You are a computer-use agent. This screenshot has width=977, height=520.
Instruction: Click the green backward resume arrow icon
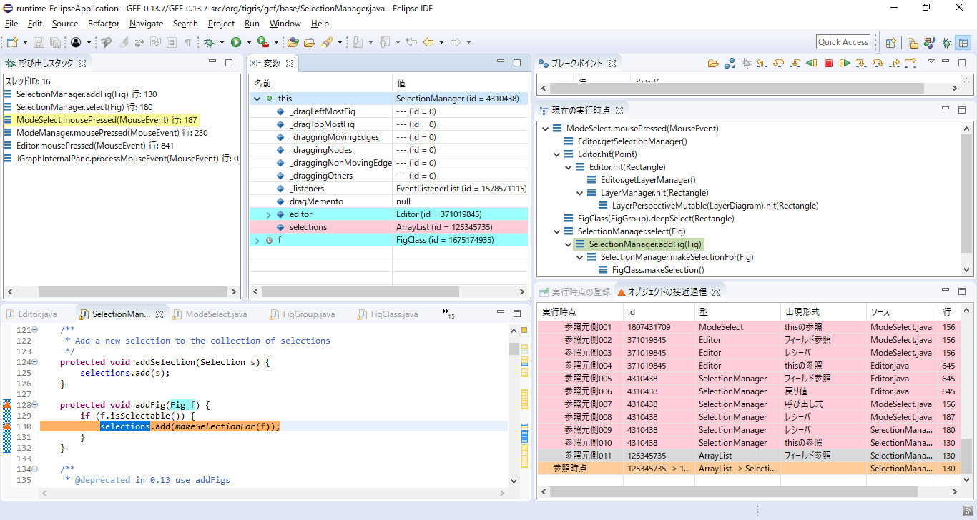(812, 63)
